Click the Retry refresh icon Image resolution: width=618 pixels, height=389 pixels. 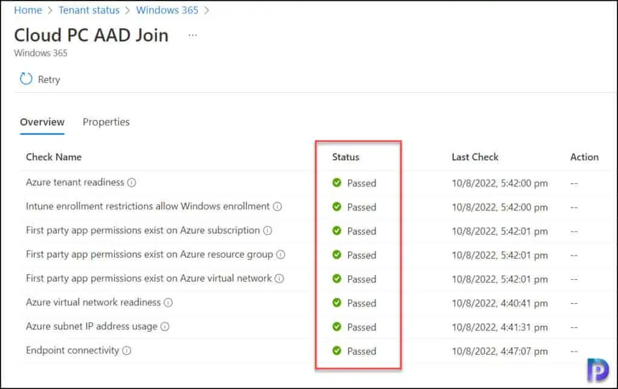pos(26,79)
